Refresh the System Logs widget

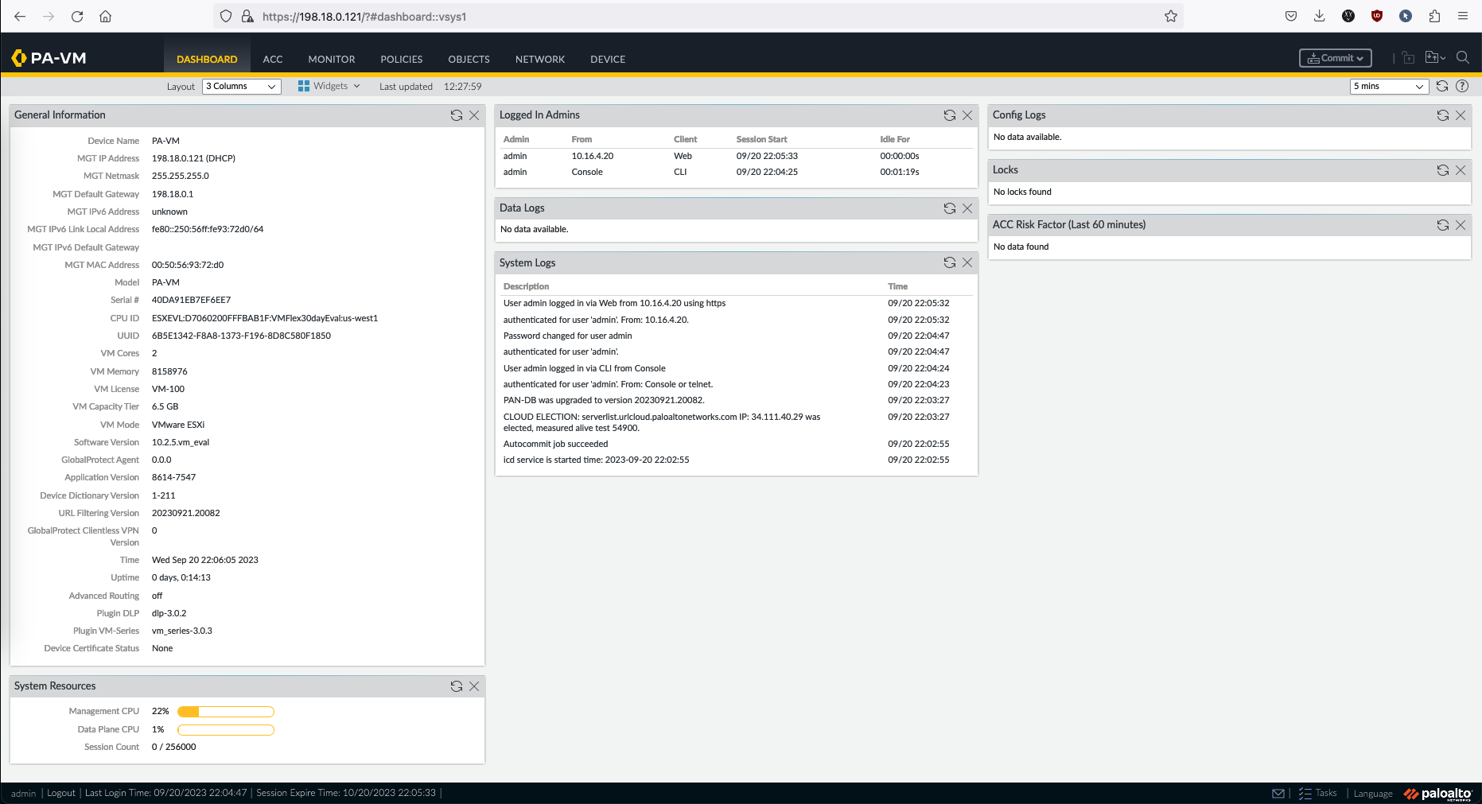(949, 262)
